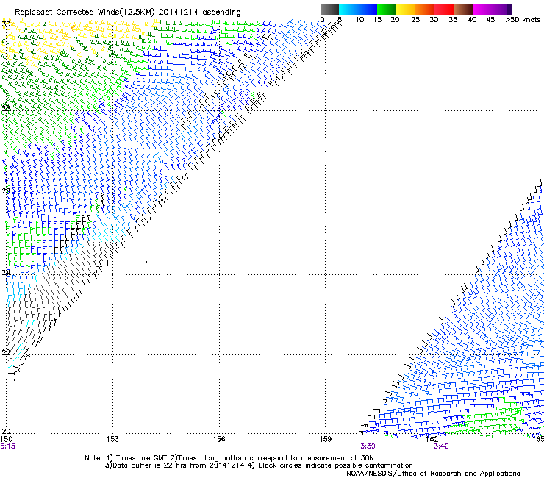Click the date text '20141214 ascending'
This screenshot has width=544, height=478.
200,13
